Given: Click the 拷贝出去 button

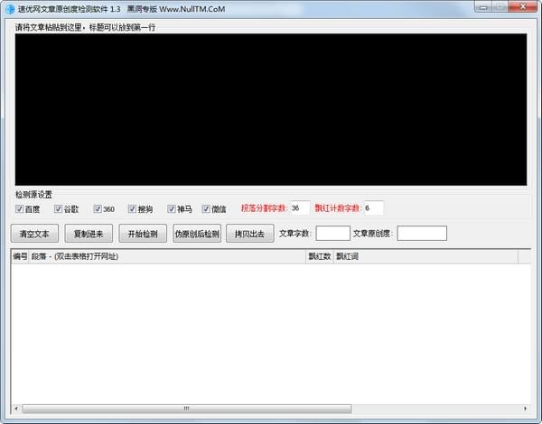Looking at the screenshot, I should pos(250,234).
